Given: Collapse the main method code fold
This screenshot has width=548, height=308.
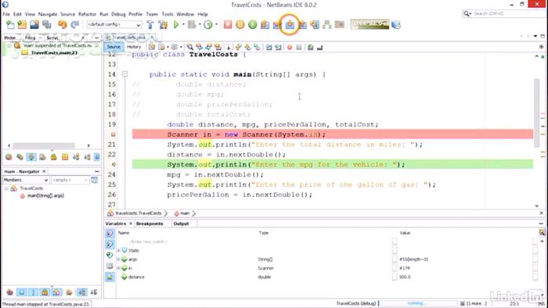Looking at the screenshot, I should [x=124, y=74].
